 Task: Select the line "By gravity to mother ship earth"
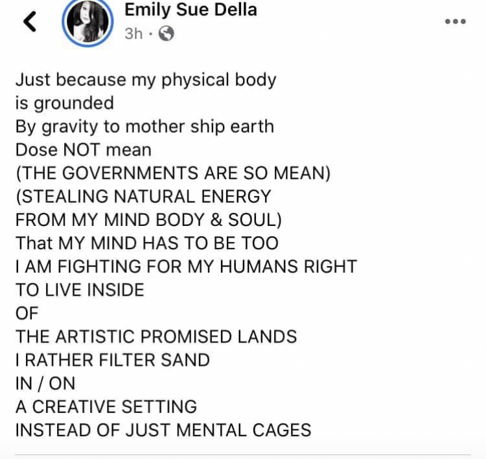(x=145, y=126)
